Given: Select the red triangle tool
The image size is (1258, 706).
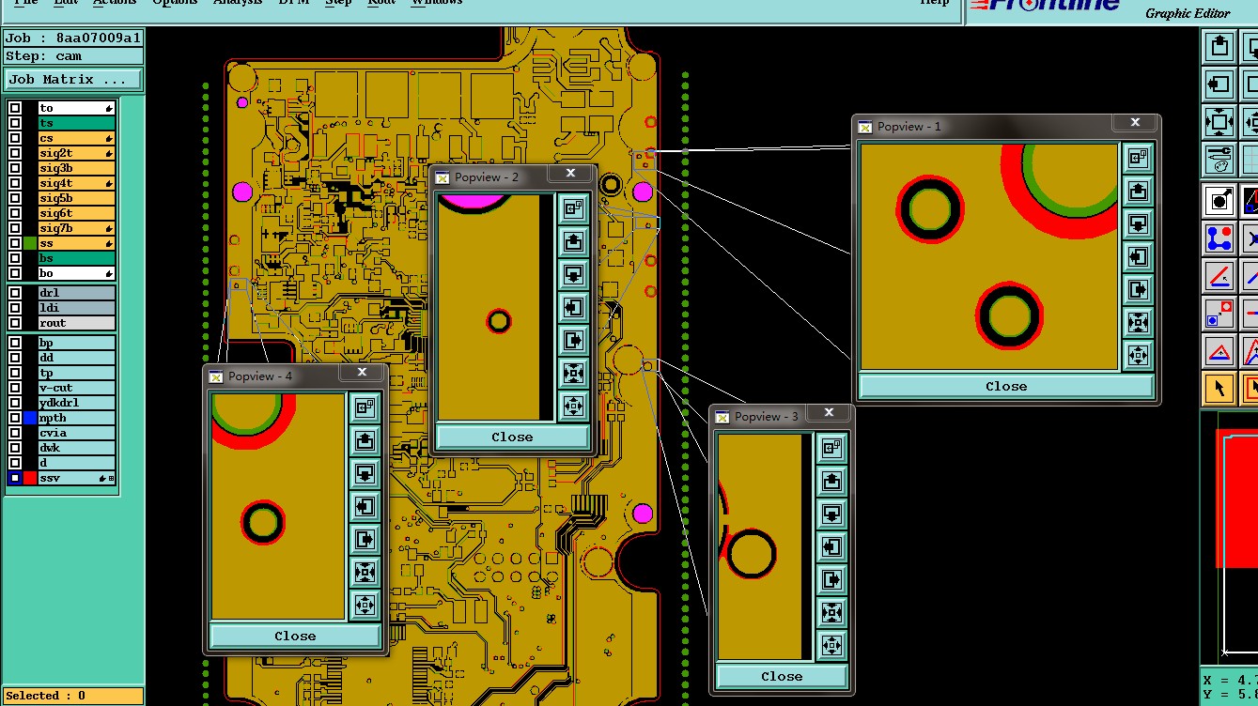Looking at the screenshot, I should coord(1219,351).
